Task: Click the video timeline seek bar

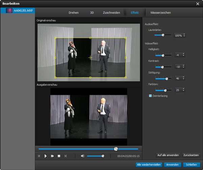Action: tap(88, 149)
